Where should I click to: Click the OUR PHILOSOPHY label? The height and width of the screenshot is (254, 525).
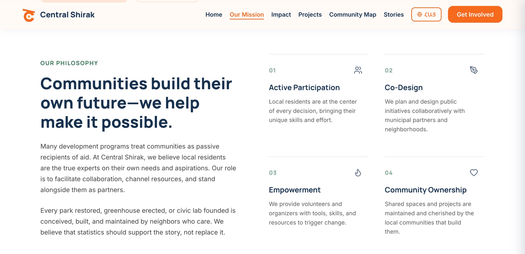click(69, 63)
